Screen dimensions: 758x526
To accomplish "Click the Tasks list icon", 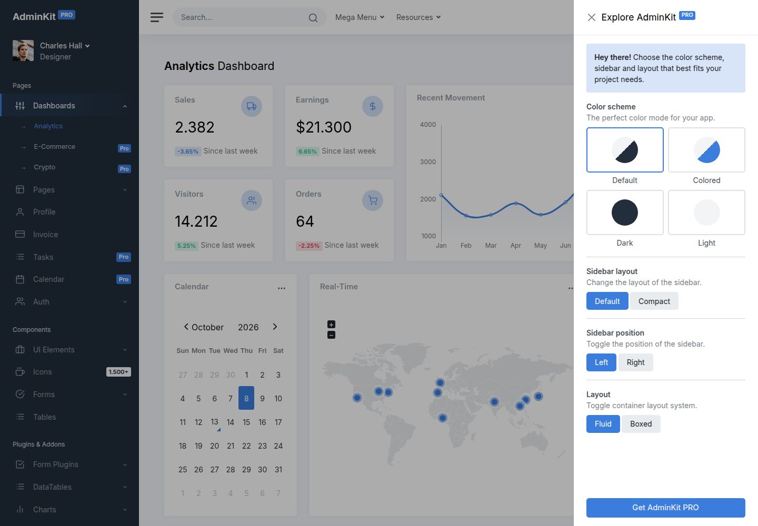I will coord(20,257).
